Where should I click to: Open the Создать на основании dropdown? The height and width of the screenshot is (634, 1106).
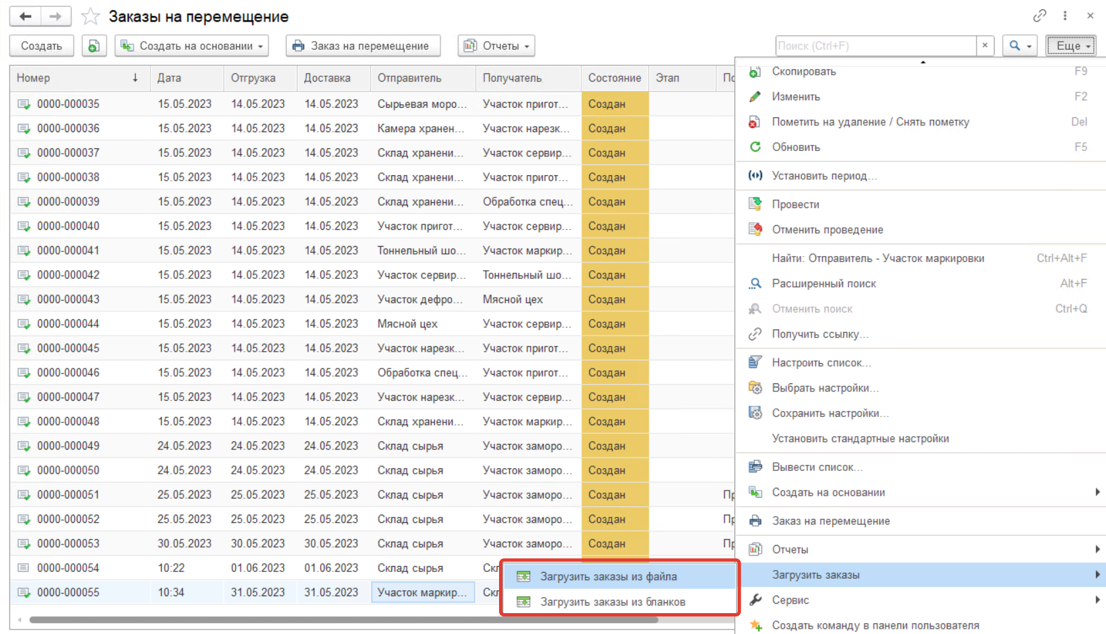(x=192, y=46)
